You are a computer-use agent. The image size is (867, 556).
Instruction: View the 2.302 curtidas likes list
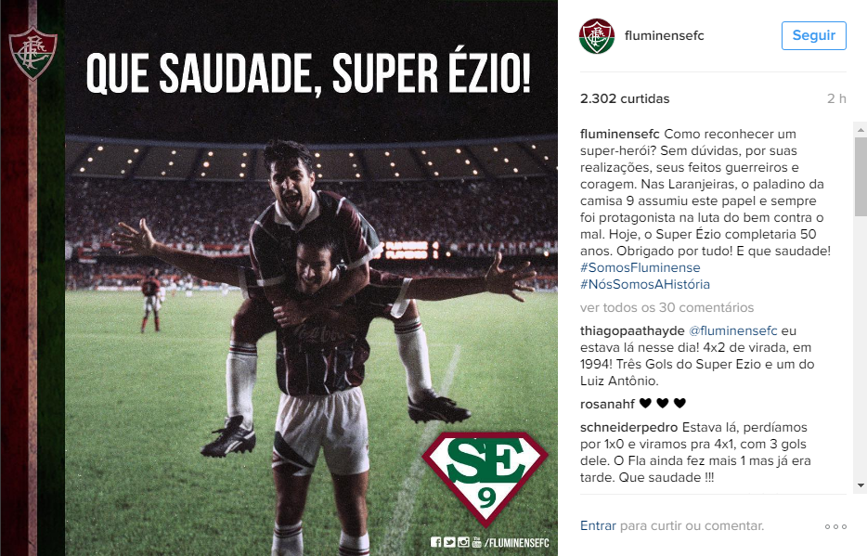point(625,98)
